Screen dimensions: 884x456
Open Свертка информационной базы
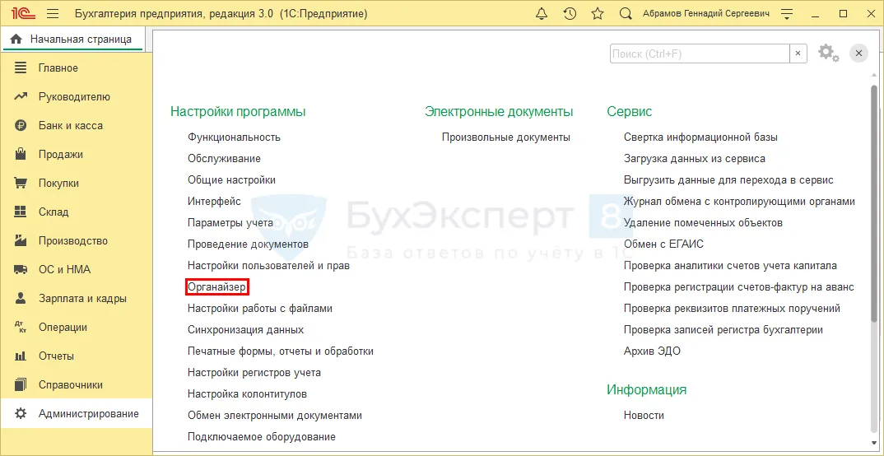(701, 137)
